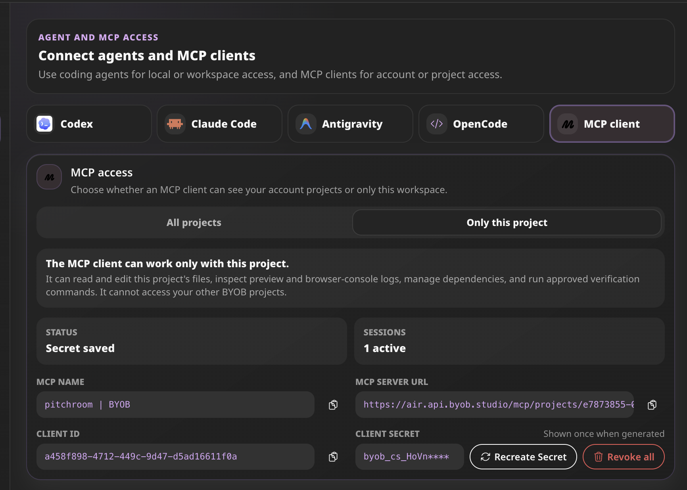Click the 'MCP access' section title
Screen dimensions: 687x490
click(102, 172)
